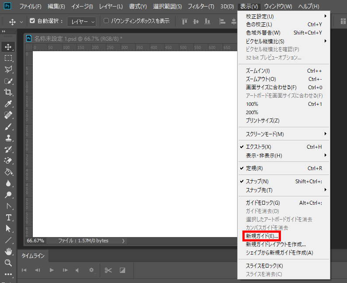The height and width of the screenshot is (283, 347).
Task: Select the Path Selection tool
Action: pos(8,229)
